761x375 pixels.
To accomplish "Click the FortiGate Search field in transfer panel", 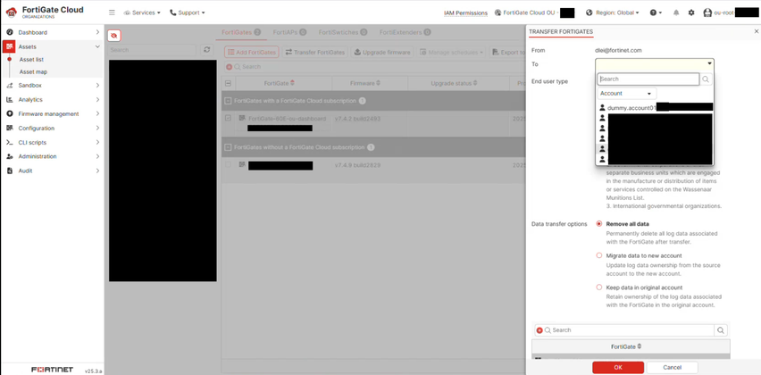I will point(624,330).
